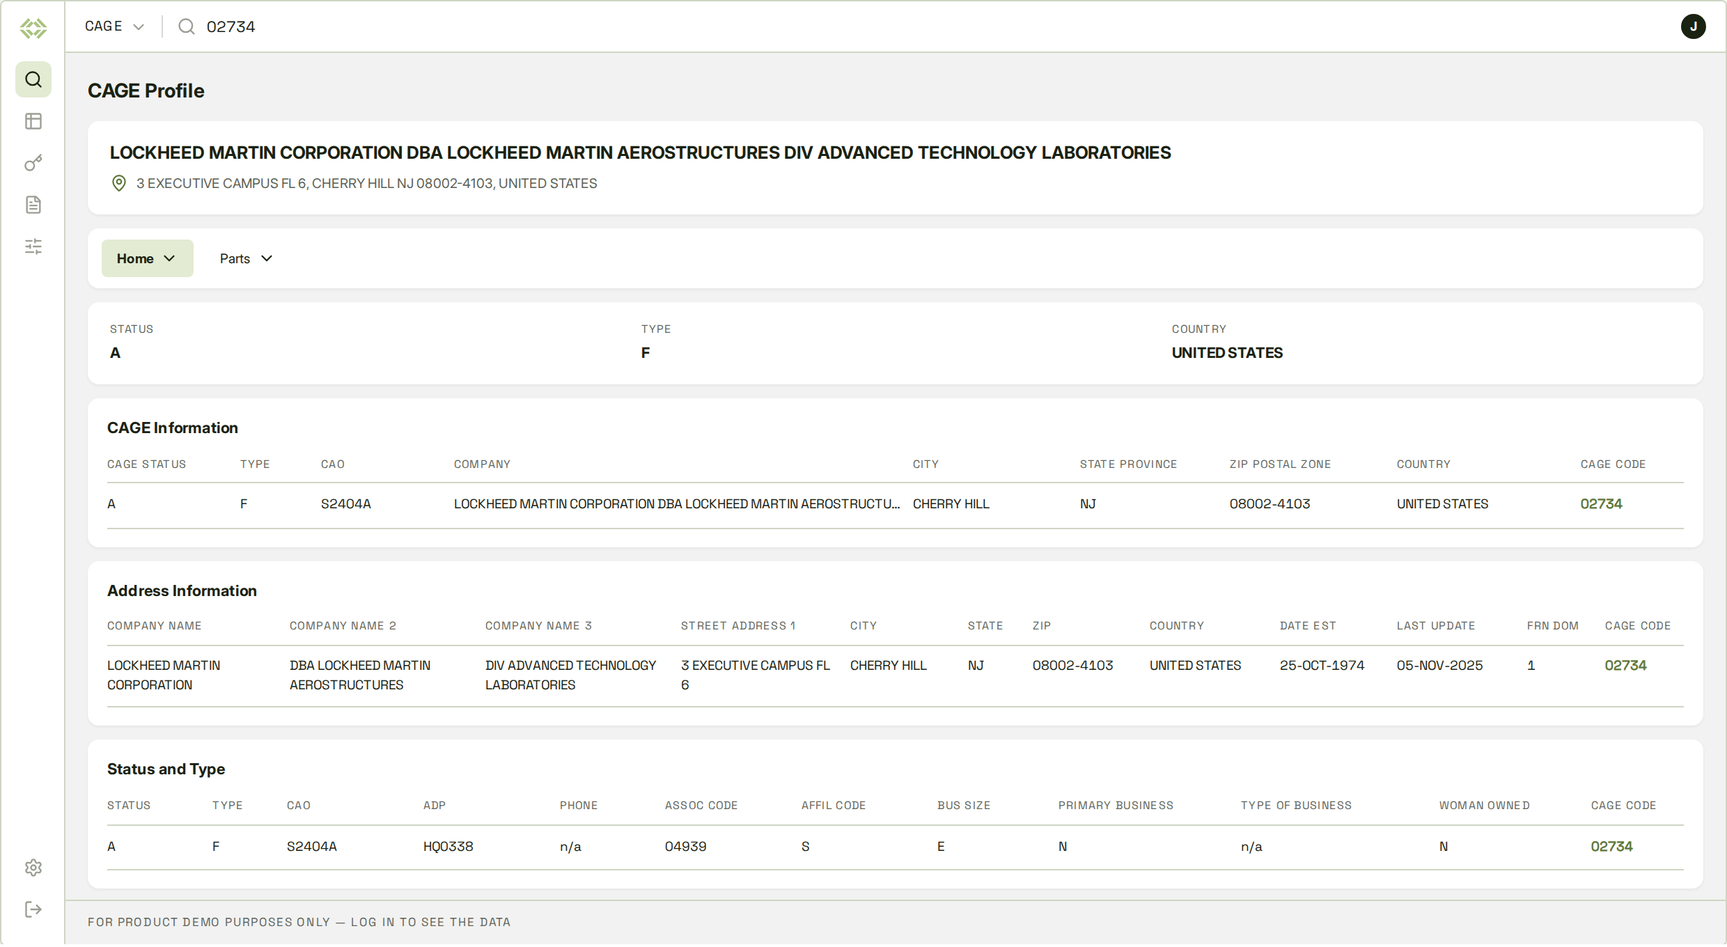
Task: Open the Home tab dropdown
Action: click(147, 258)
